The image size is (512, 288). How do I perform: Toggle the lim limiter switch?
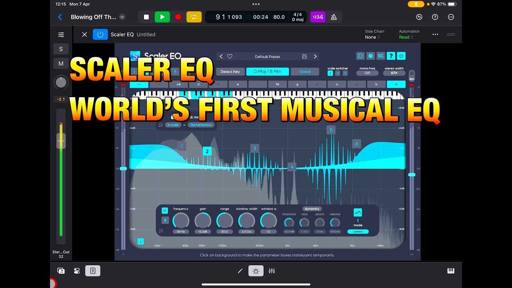(x=412, y=76)
